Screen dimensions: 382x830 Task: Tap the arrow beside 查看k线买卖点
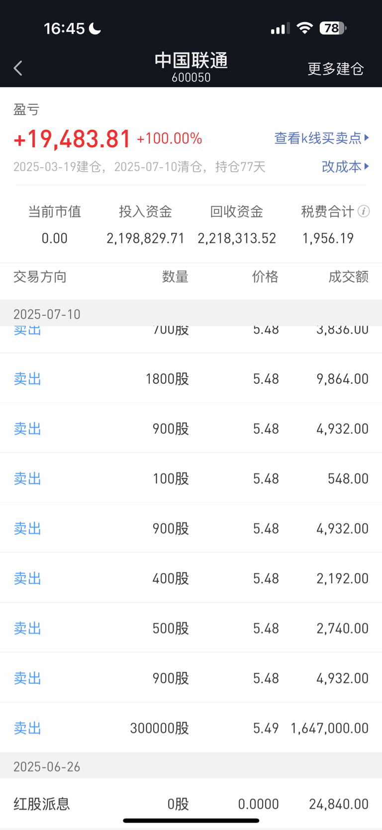pyautogui.click(x=367, y=137)
